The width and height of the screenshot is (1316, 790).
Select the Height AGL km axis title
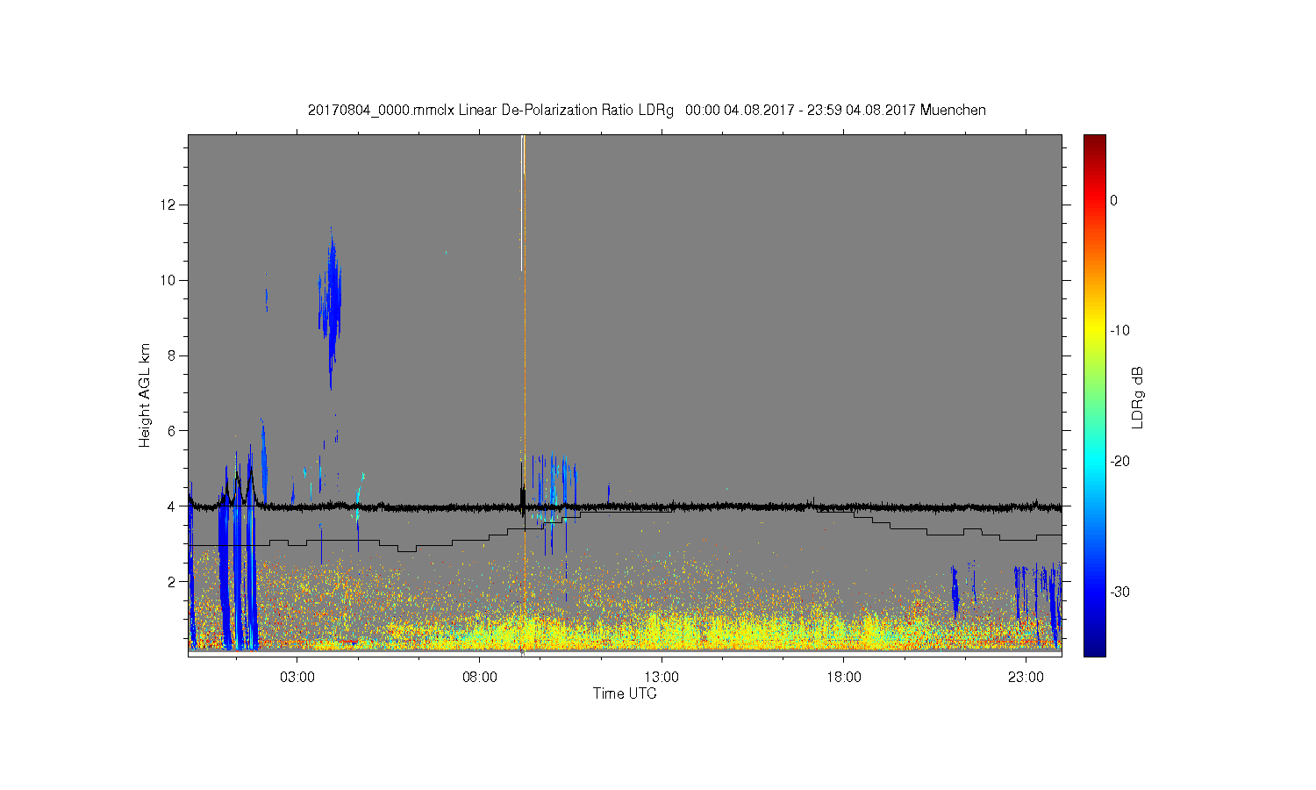[x=145, y=395]
